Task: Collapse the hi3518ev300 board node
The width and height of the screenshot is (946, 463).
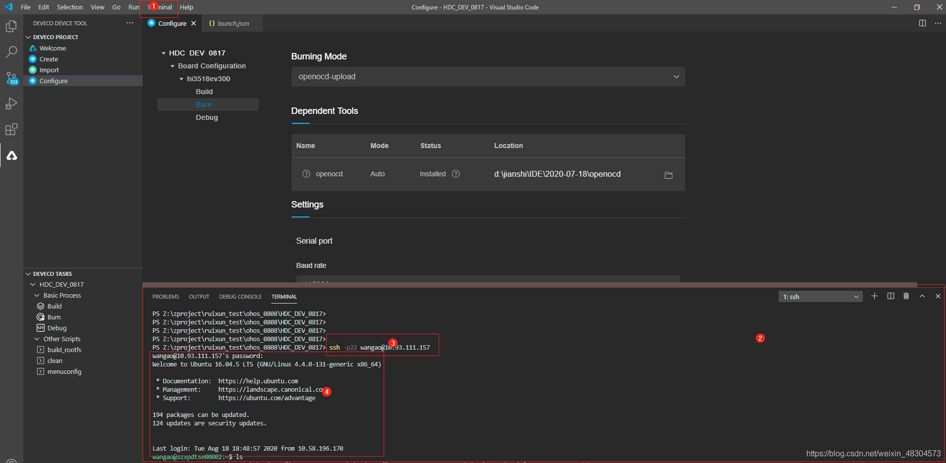Action: (181, 79)
